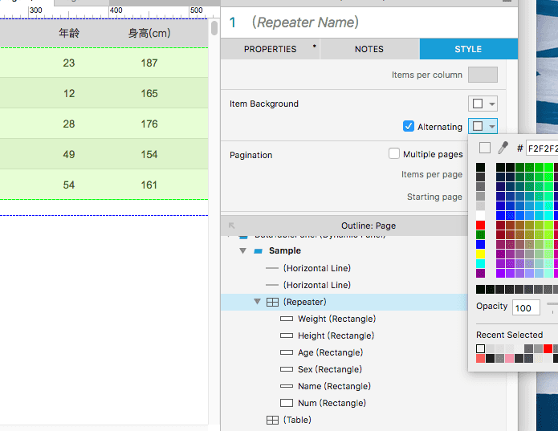Click the 年齢 column header cell

pyautogui.click(x=69, y=34)
